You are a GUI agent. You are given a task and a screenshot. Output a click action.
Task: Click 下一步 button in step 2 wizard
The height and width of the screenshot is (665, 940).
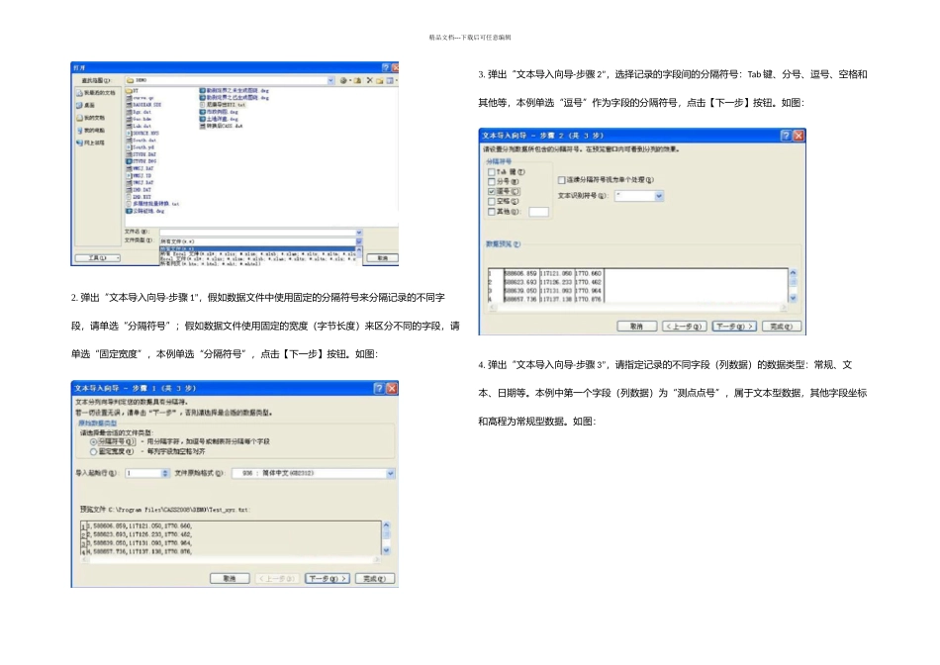pyautogui.click(x=734, y=327)
